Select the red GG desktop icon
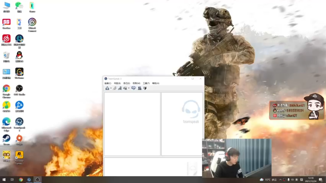 tap(7, 24)
